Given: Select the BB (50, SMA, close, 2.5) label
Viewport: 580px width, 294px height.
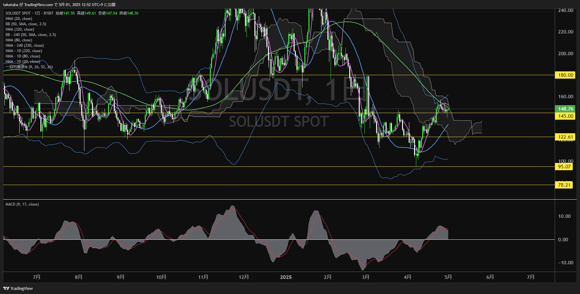Looking at the screenshot, I should click(x=26, y=24).
